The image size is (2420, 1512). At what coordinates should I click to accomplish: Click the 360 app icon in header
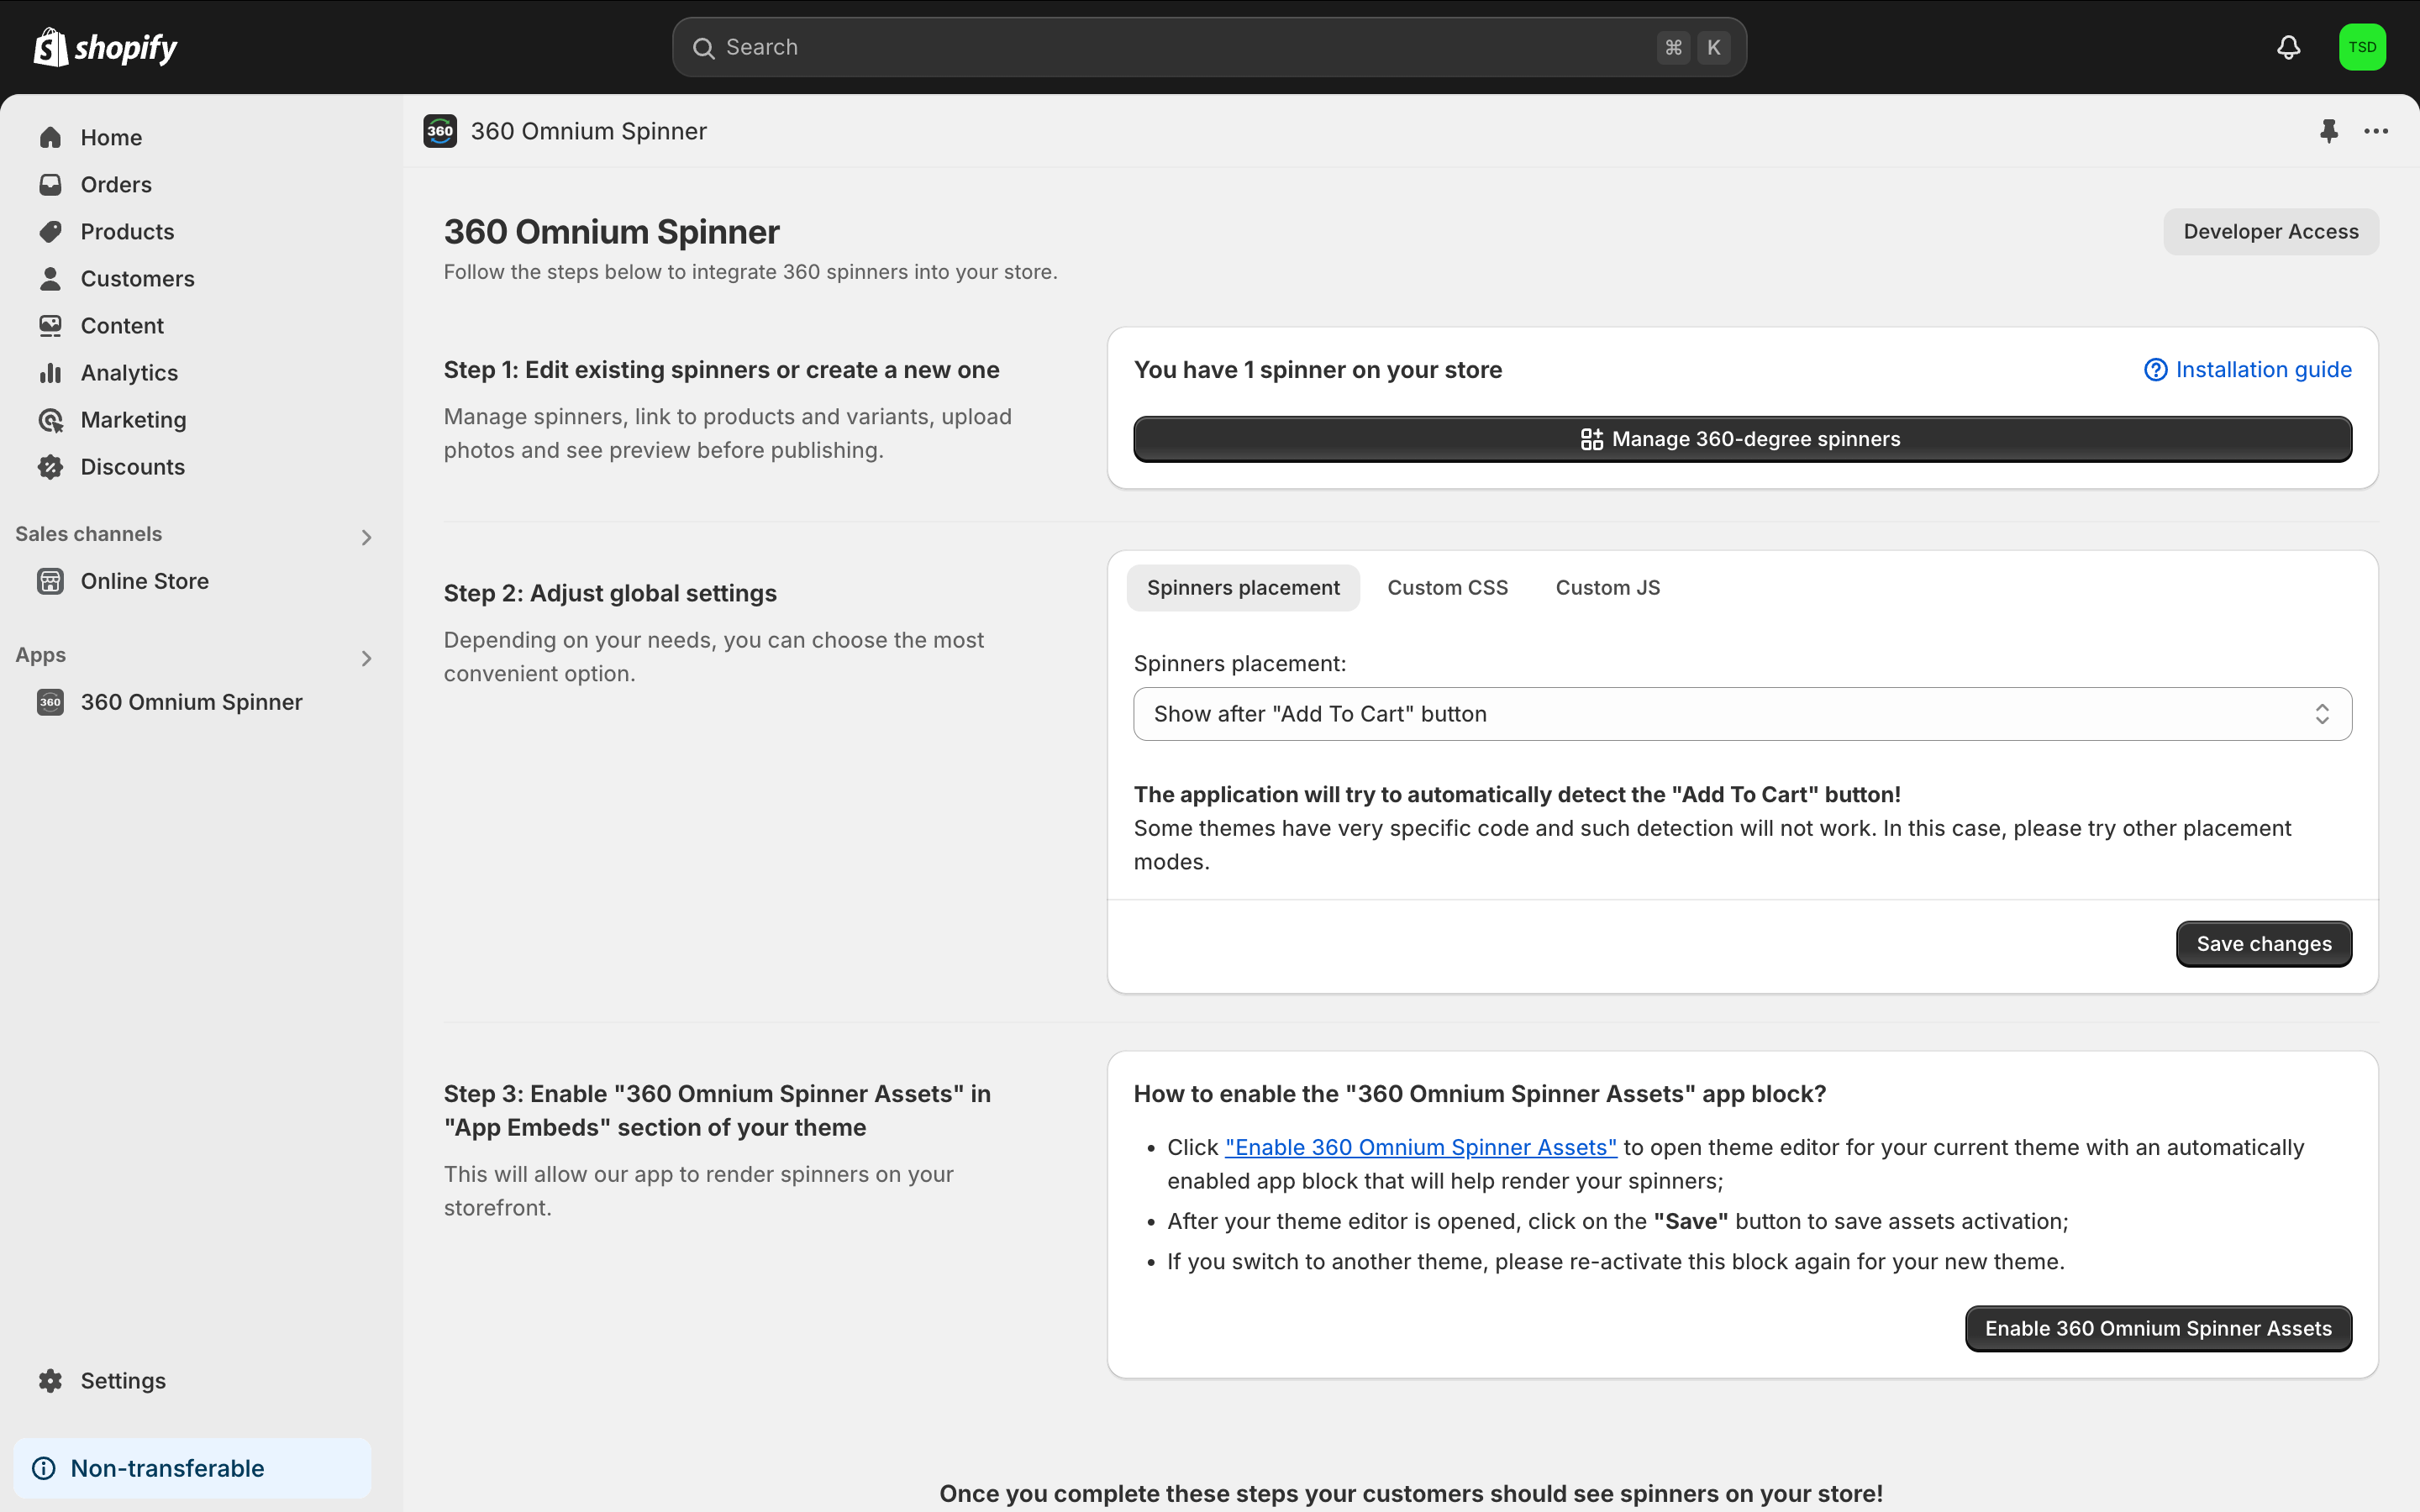(440, 131)
